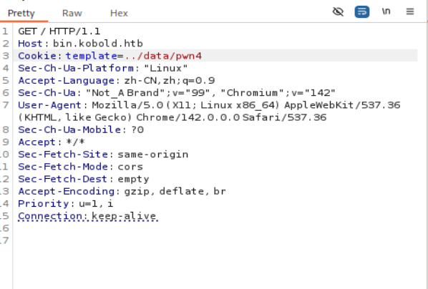Open the hamburger options menu
The width and height of the screenshot is (428, 289).
[x=410, y=11]
